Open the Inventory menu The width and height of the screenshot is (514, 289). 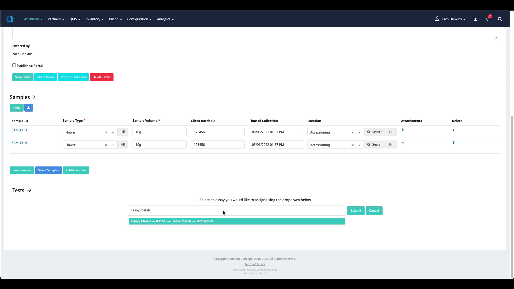[94, 19]
